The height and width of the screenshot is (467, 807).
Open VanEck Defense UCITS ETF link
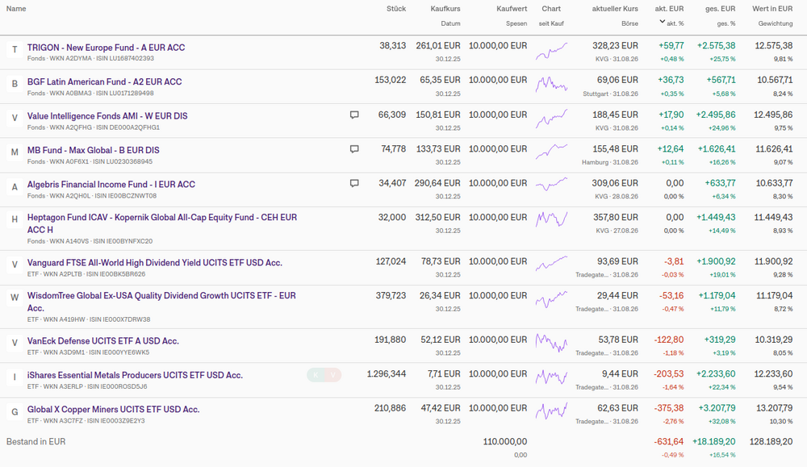tap(103, 340)
